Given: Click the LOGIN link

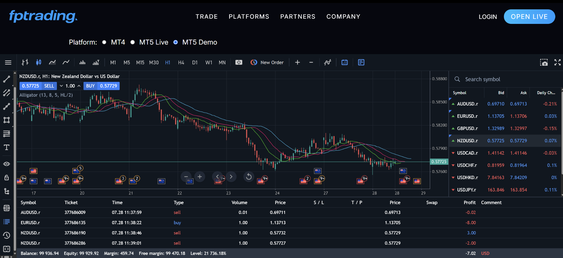Looking at the screenshot, I should (x=488, y=17).
